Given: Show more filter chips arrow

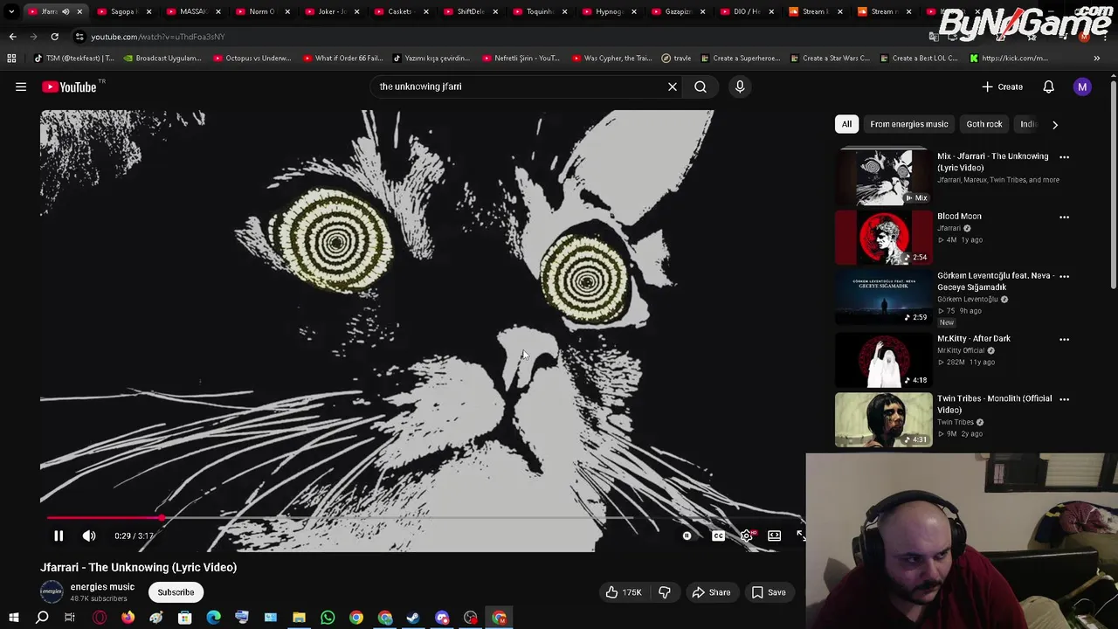Looking at the screenshot, I should click(1054, 124).
